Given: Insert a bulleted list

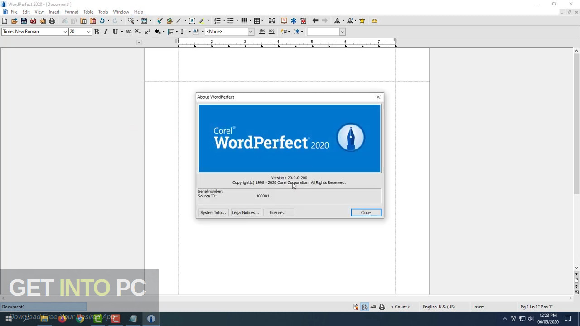Looking at the screenshot, I should [x=231, y=20].
